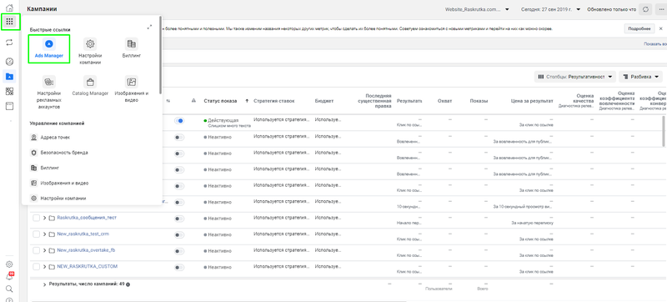Open the gauge overview sidebar icon
The width and height of the screenshot is (667, 302).
(x=9, y=62)
